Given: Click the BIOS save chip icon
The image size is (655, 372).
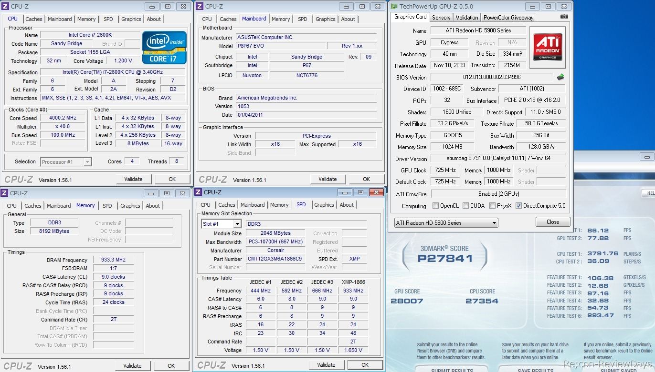Looking at the screenshot, I should 560,77.
